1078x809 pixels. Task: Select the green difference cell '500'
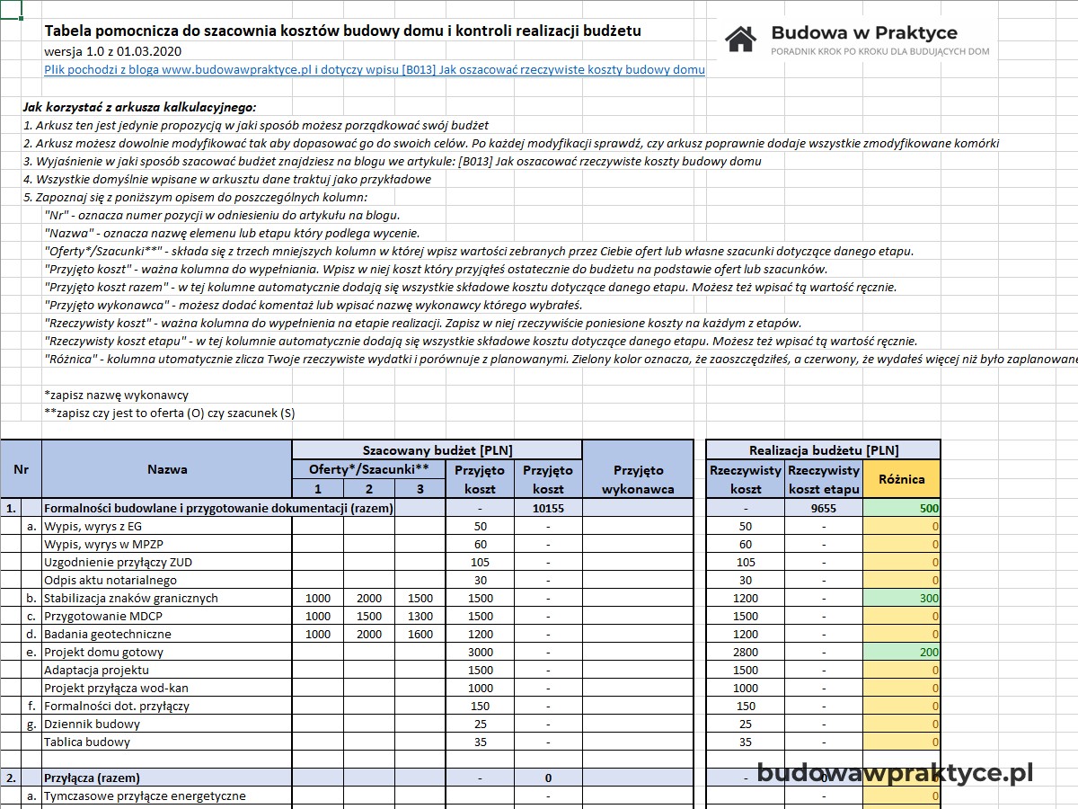pyautogui.click(x=902, y=508)
